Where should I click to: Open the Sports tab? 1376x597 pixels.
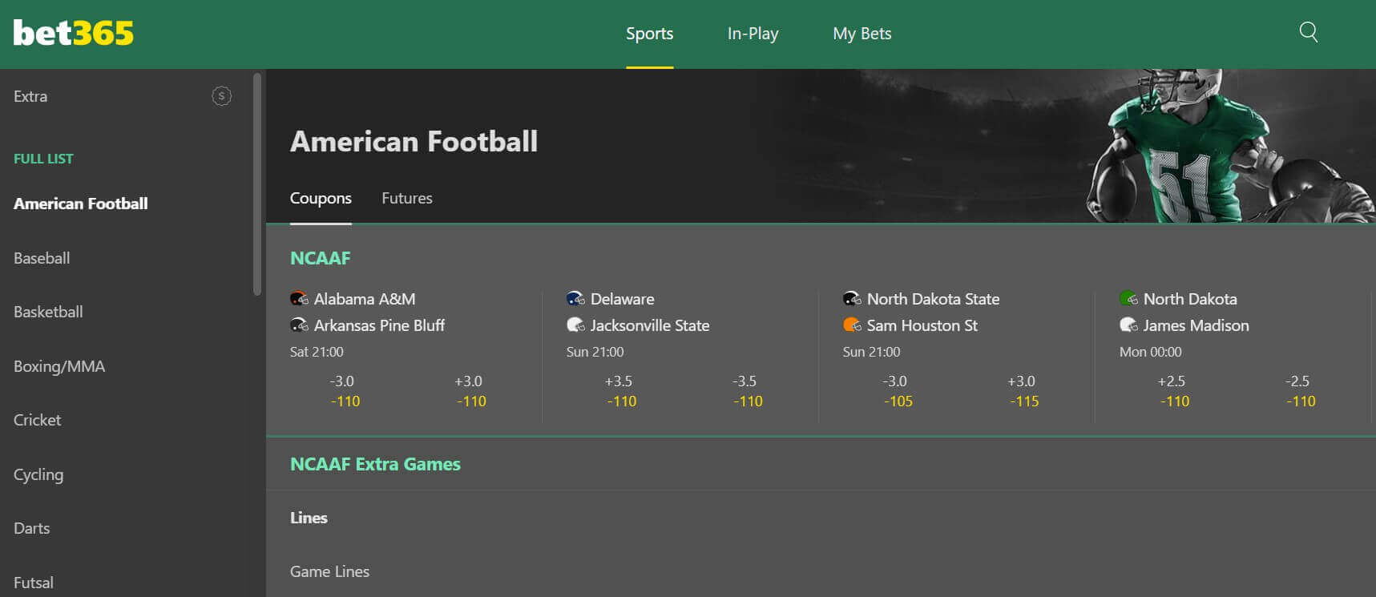point(650,34)
